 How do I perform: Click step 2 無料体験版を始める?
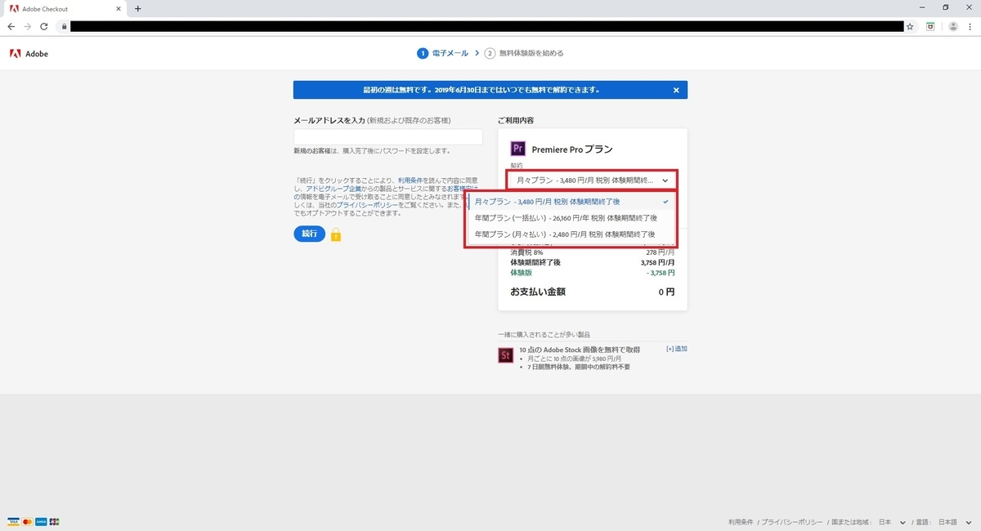[x=524, y=53]
